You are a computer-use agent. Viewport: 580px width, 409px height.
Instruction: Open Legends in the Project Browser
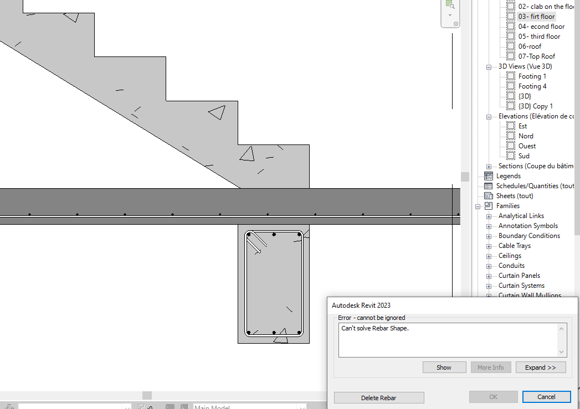(507, 175)
